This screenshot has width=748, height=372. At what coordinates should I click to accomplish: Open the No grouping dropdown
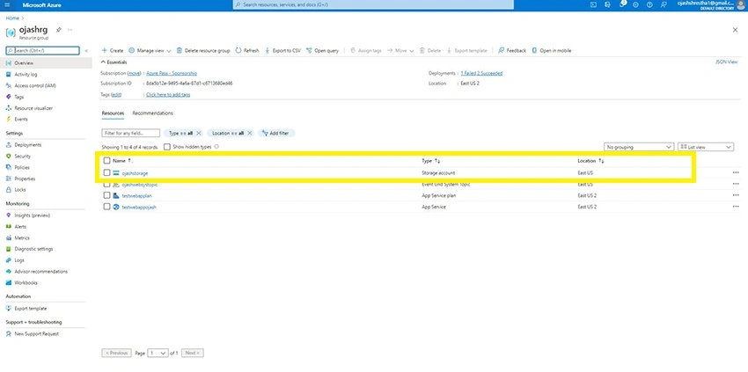639,148
